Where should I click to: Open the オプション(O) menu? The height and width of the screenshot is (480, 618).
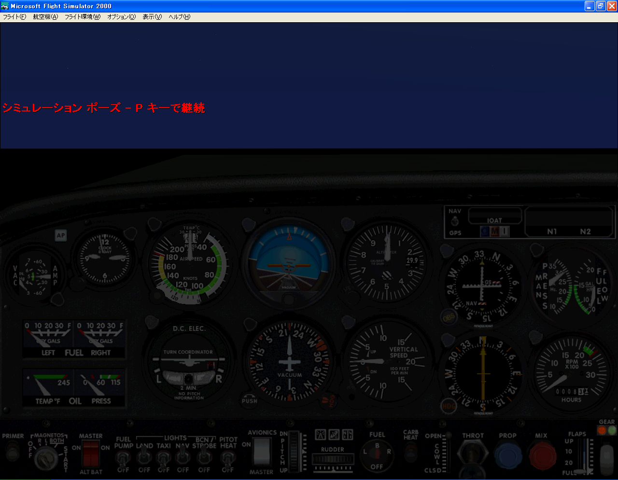pyautogui.click(x=121, y=17)
